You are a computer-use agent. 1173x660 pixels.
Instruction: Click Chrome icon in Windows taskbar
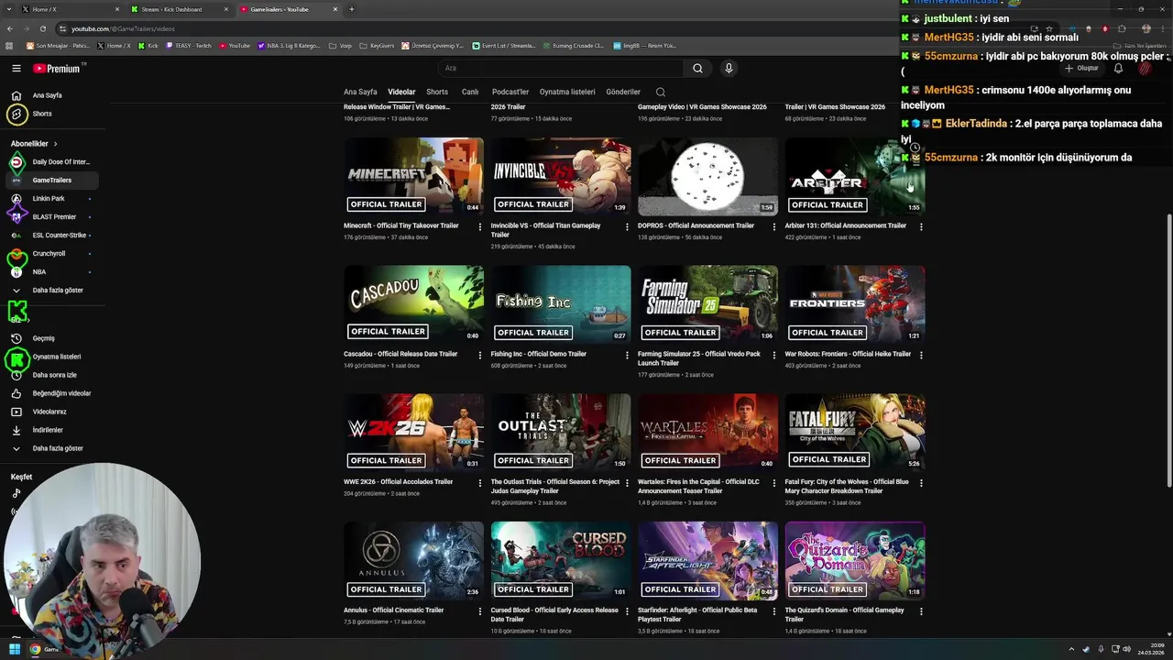tap(35, 649)
